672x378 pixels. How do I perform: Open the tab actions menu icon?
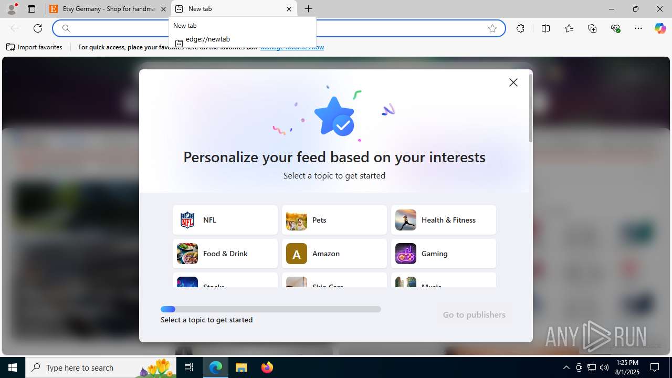point(31,9)
